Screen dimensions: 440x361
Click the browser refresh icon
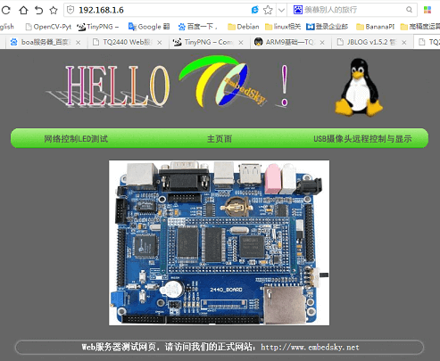coord(6,11)
